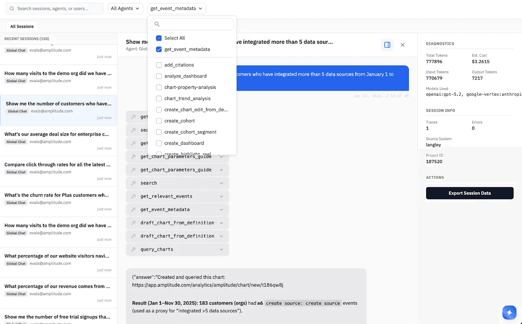
Task: Uncheck the get_event_metadata checkbox
Action: coord(159,49)
